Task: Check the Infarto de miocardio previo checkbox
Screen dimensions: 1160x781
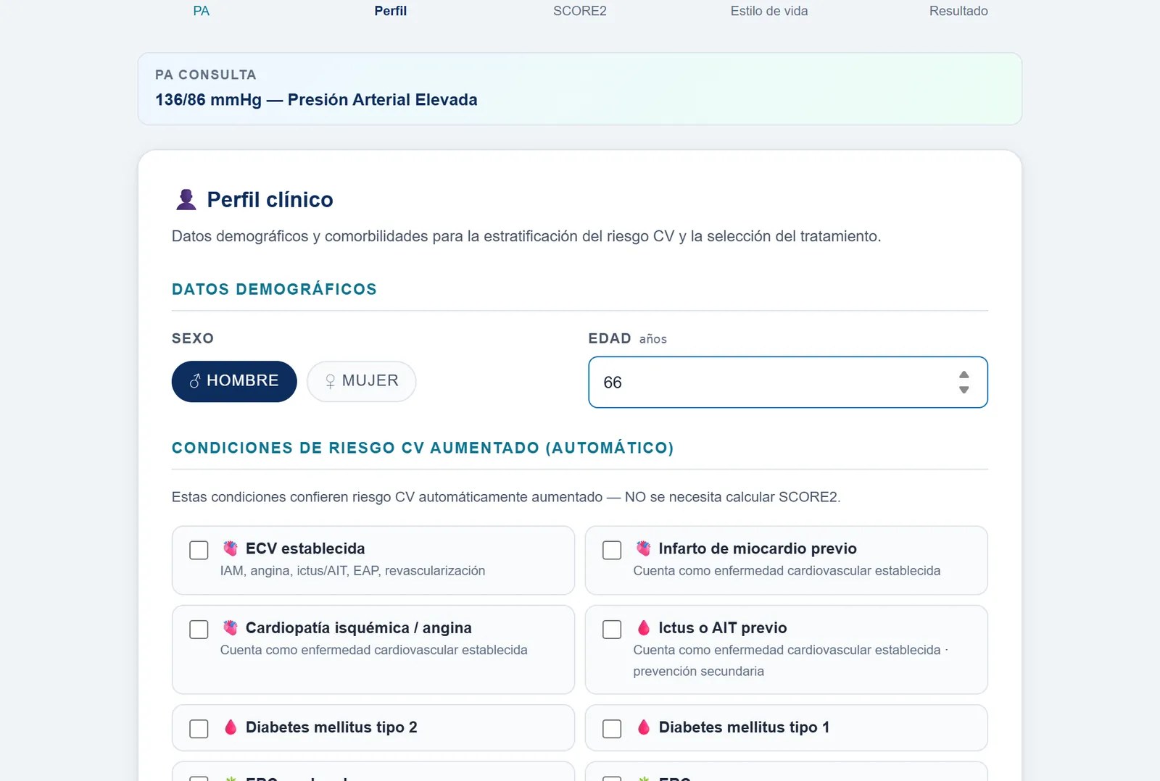Action: click(612, 550)
